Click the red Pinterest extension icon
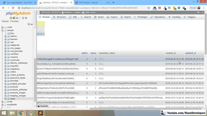The height and width of the screenshot is (116, 207). pos(159,8)
